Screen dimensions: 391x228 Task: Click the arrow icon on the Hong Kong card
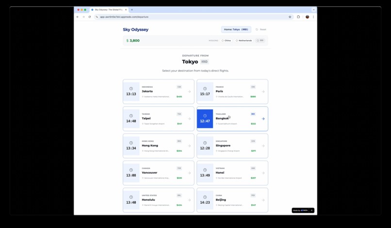coord(189,146)
